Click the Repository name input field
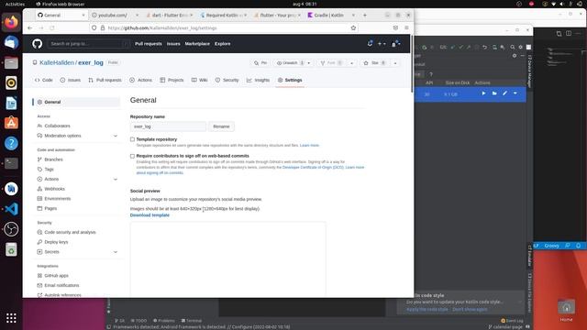The height and width of the screenshot is (330, 587). click(168, 126)
